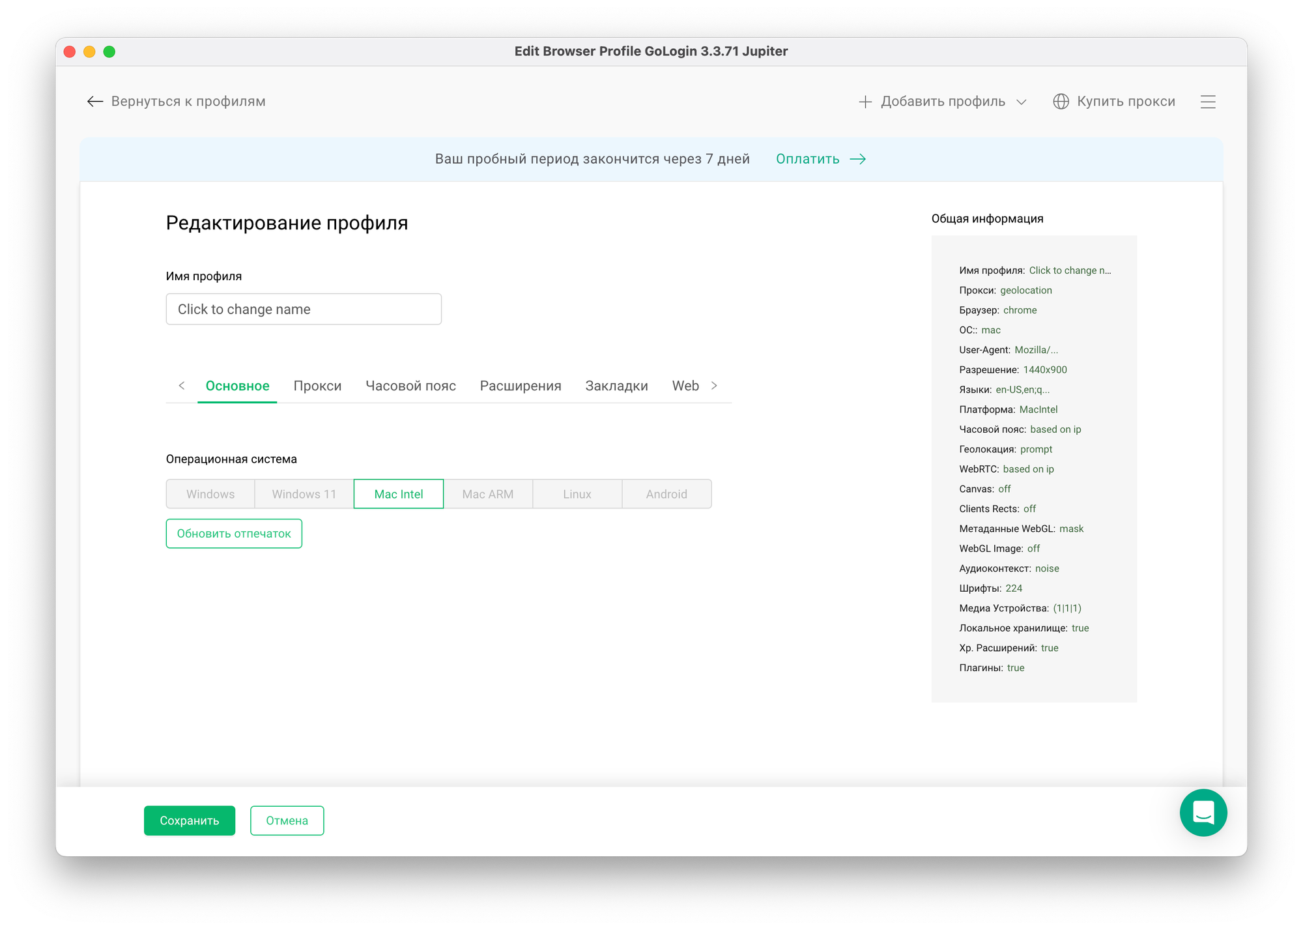Switch to the Прокси tab

(317, 386)
